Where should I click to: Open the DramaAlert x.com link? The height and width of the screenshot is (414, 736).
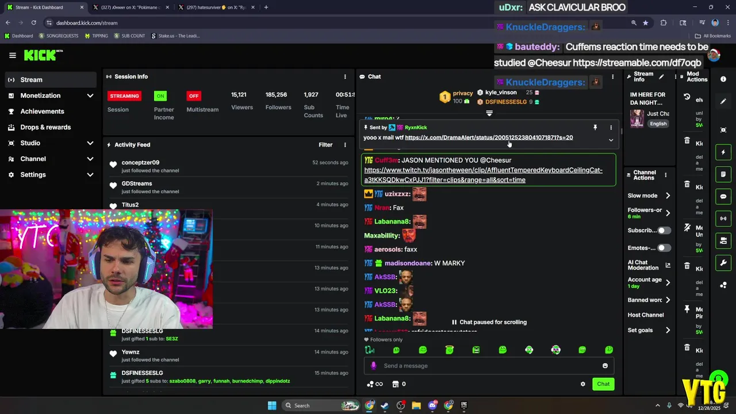(x=489, y=138)
